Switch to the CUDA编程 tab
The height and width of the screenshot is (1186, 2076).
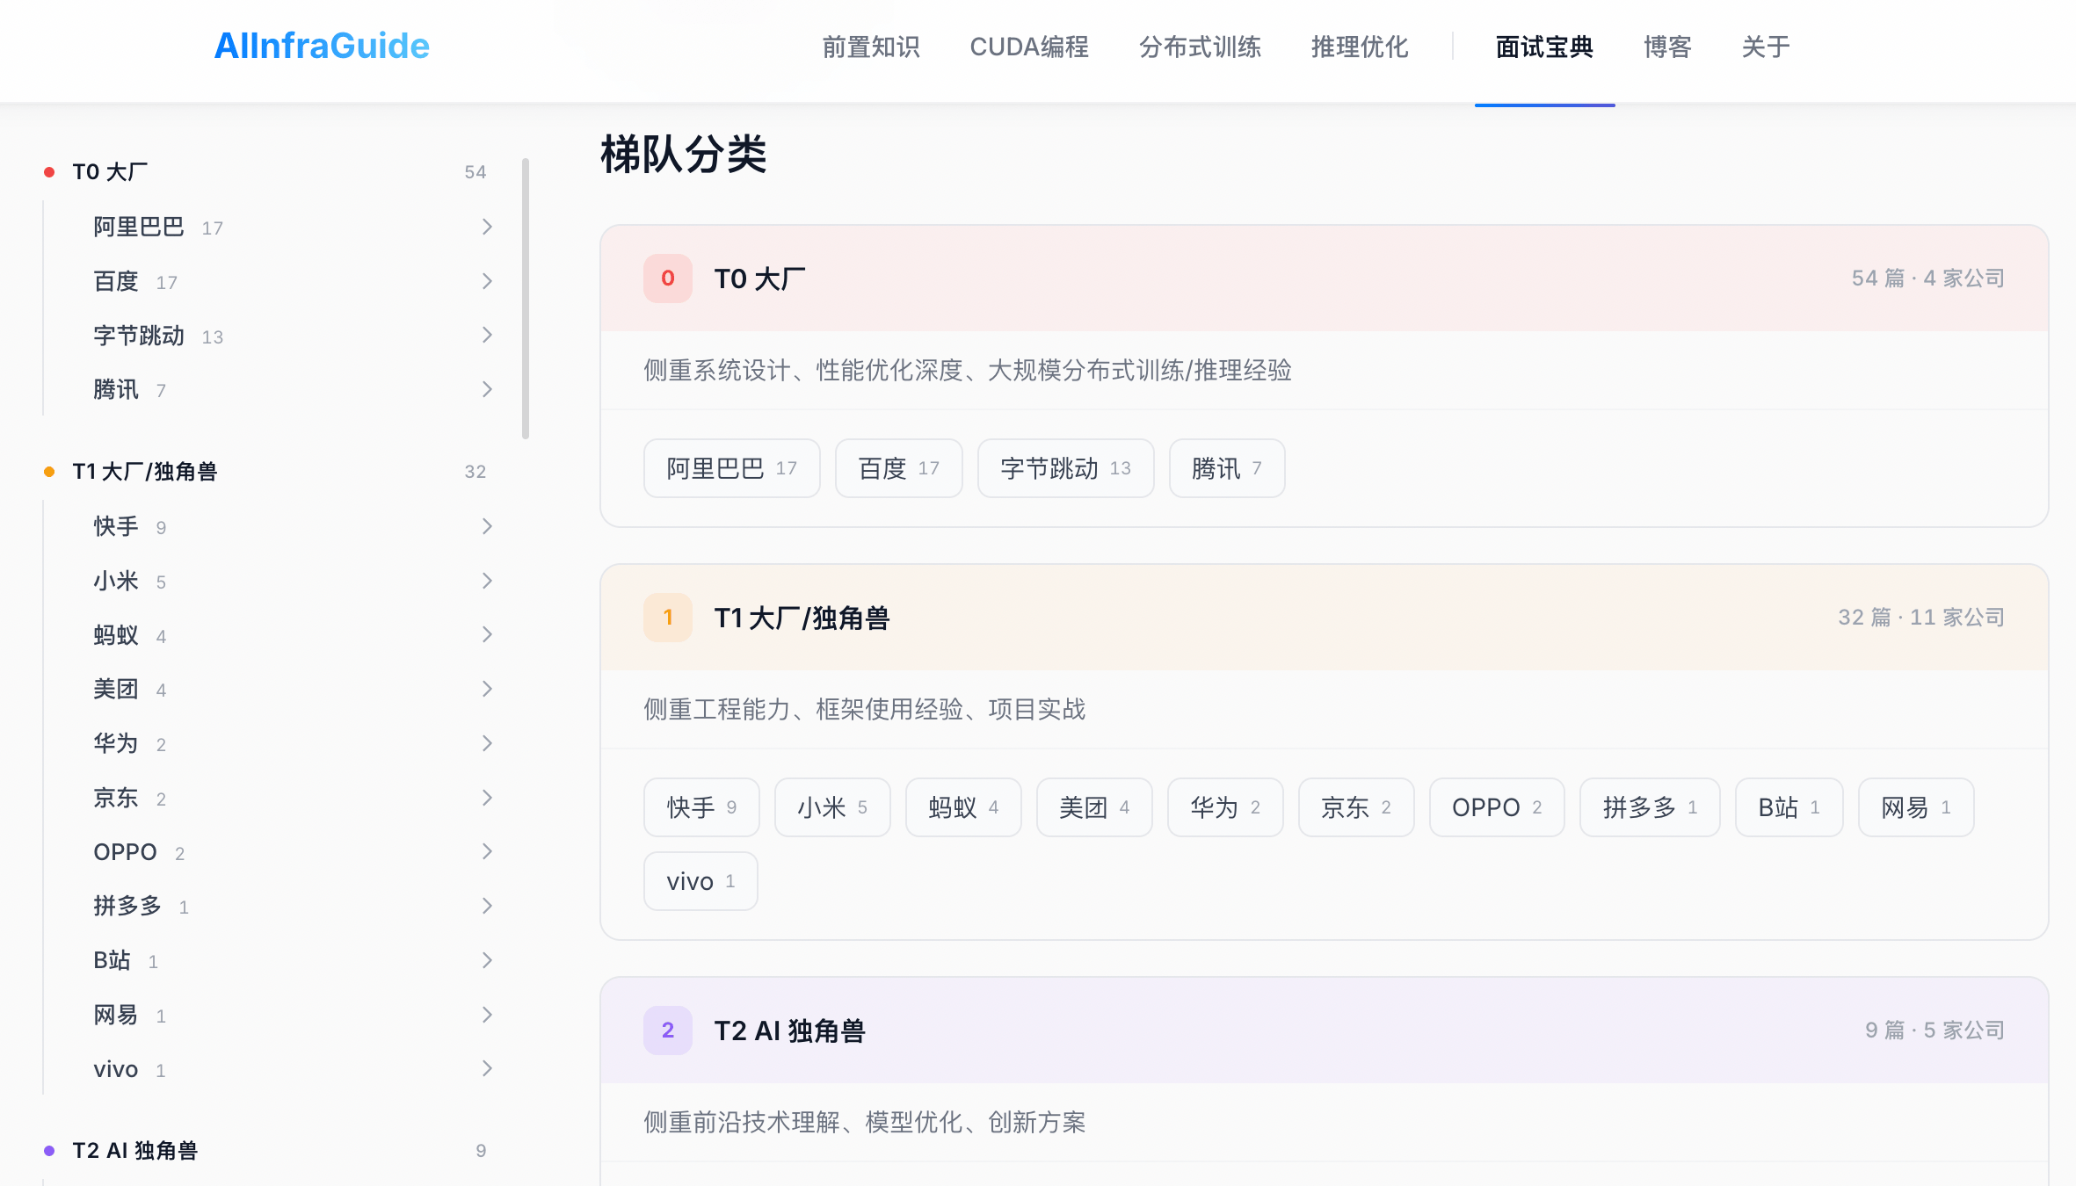[1028, 47]
